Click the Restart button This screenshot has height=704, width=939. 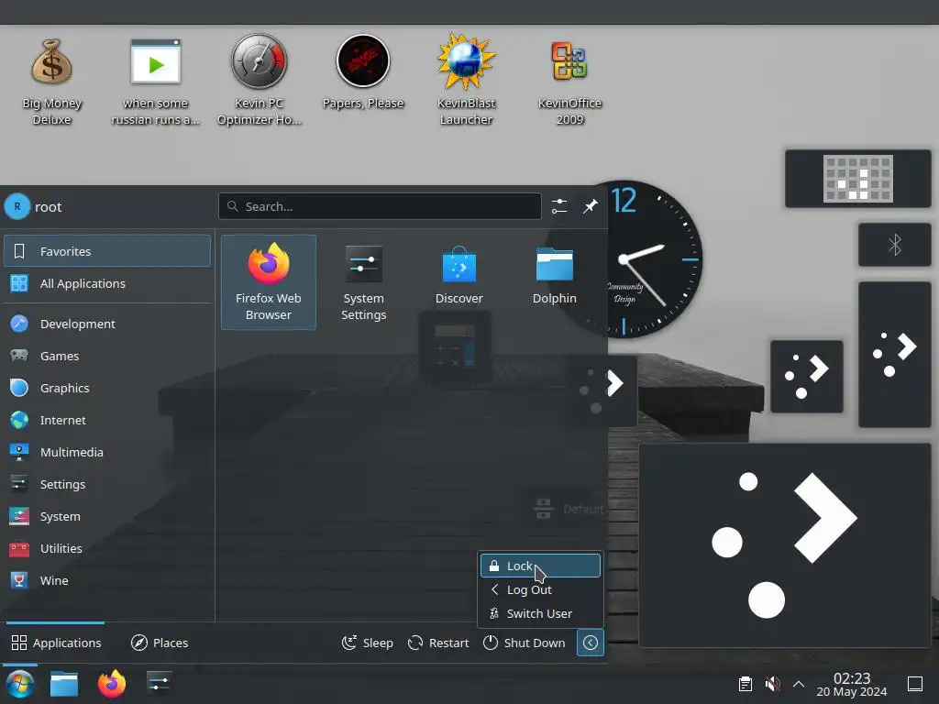[438, 643]
